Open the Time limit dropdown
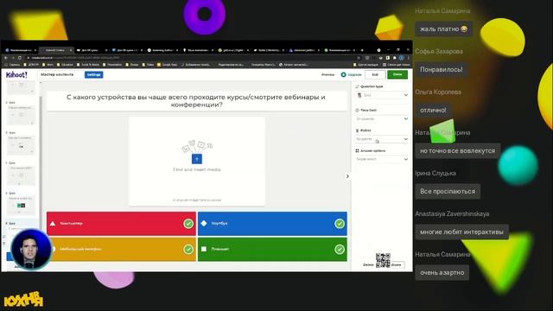The width and height of the screenshot is (553, 311). click(x=382, y=119)
